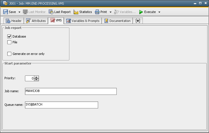Expand the Save dropdown arrow

pos(19,12)
